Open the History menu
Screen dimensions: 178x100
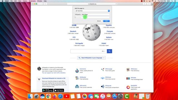click(x=25, y=1)
